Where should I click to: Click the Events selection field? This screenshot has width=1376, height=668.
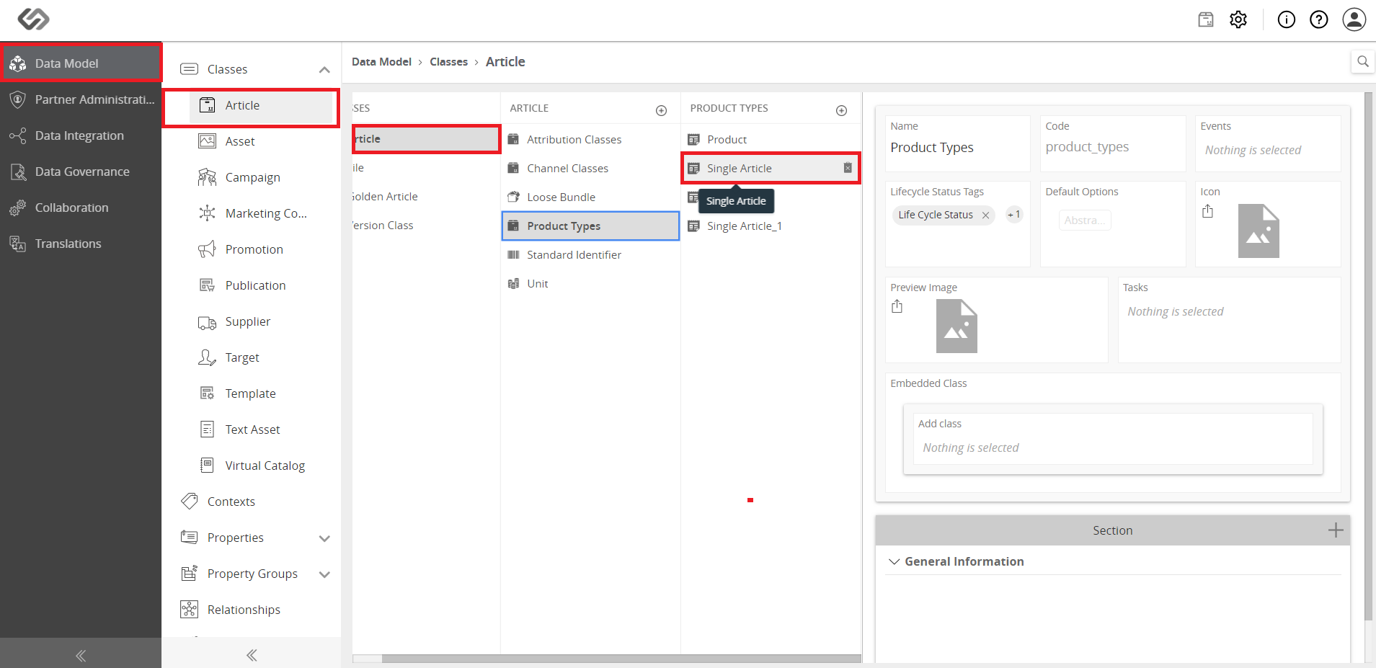click(1268, 150)
